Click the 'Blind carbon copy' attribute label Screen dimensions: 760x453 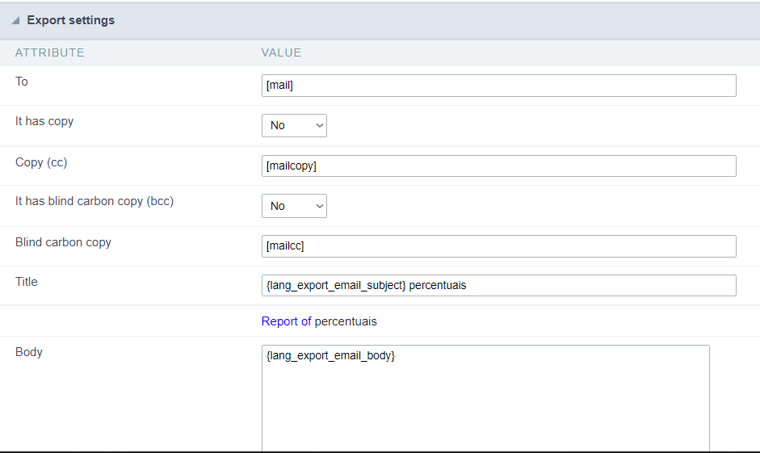[x=63, y=242]
